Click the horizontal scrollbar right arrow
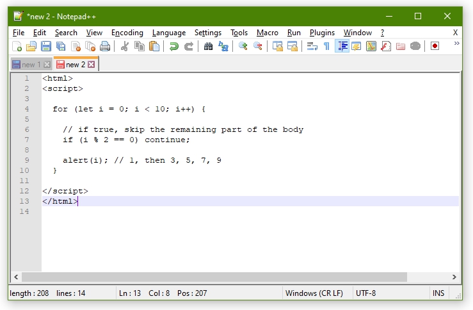This screenshot has height=310, width=473. [x=454, y=277]
